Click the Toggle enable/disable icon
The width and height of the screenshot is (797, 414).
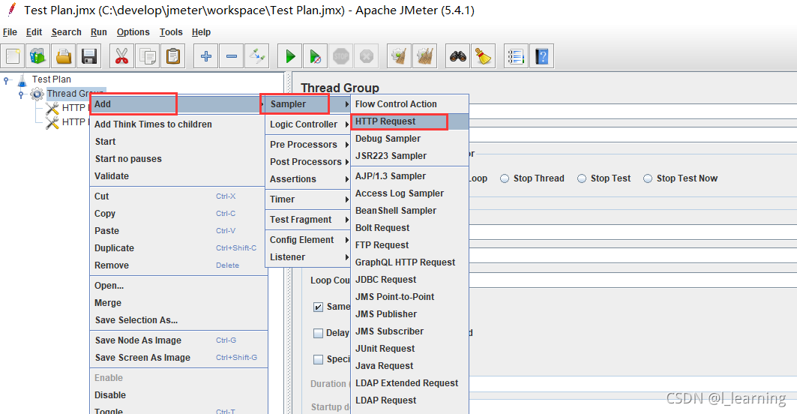coord(256,56)
